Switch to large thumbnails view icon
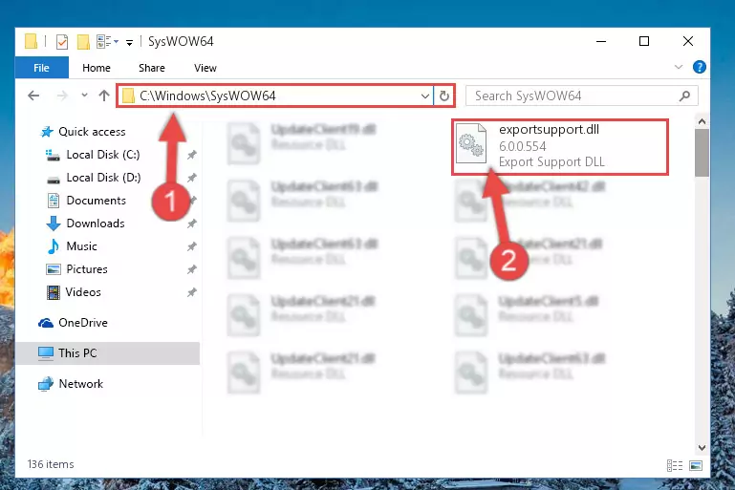Screen dimensions: 735x490 (x=696, y=465)
